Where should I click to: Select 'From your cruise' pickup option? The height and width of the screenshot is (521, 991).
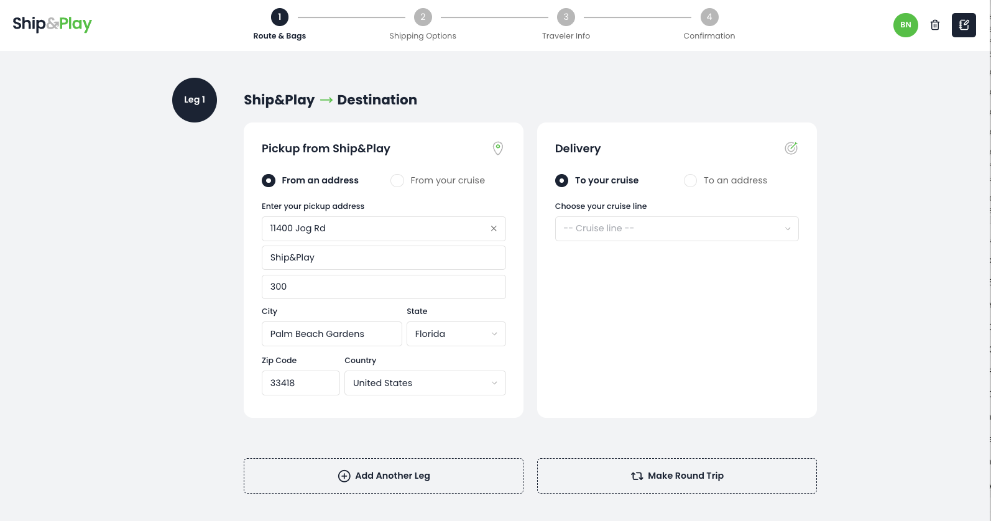[x=438, y=180]
